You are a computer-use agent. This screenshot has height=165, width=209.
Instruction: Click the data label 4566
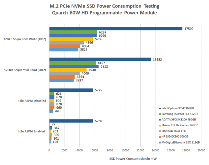point(89,43)
